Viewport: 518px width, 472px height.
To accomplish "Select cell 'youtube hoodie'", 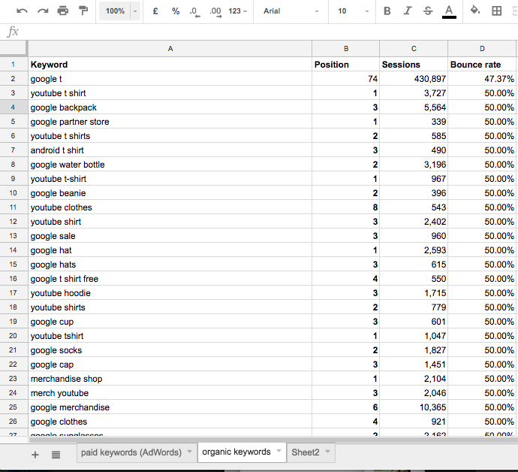I will 170,293.
